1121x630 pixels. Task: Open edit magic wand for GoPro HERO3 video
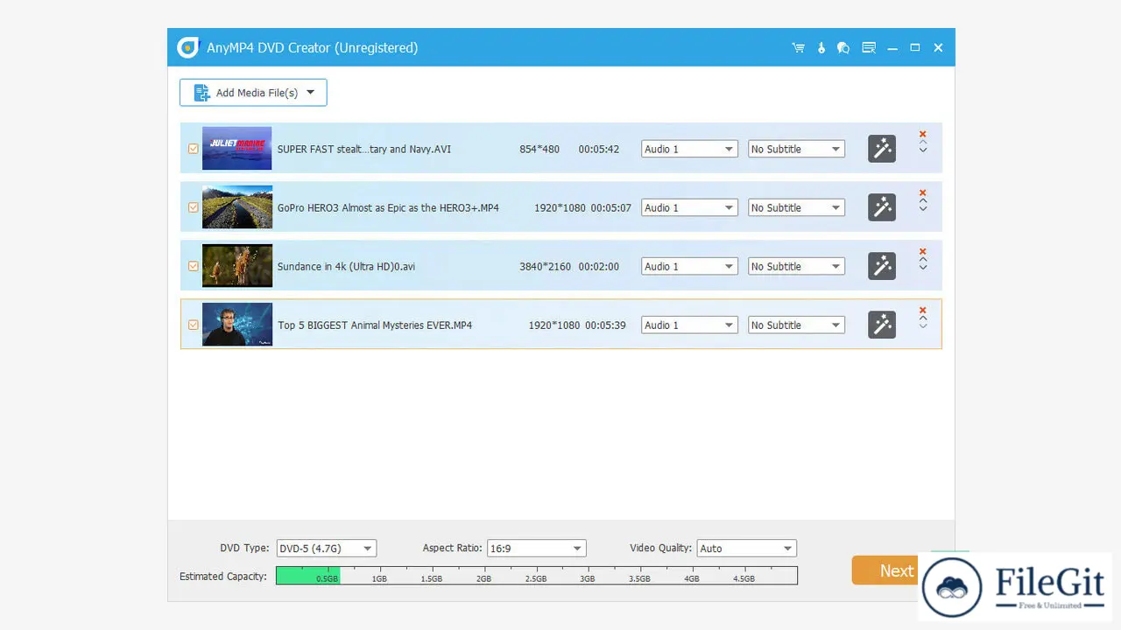coord(882,207)
